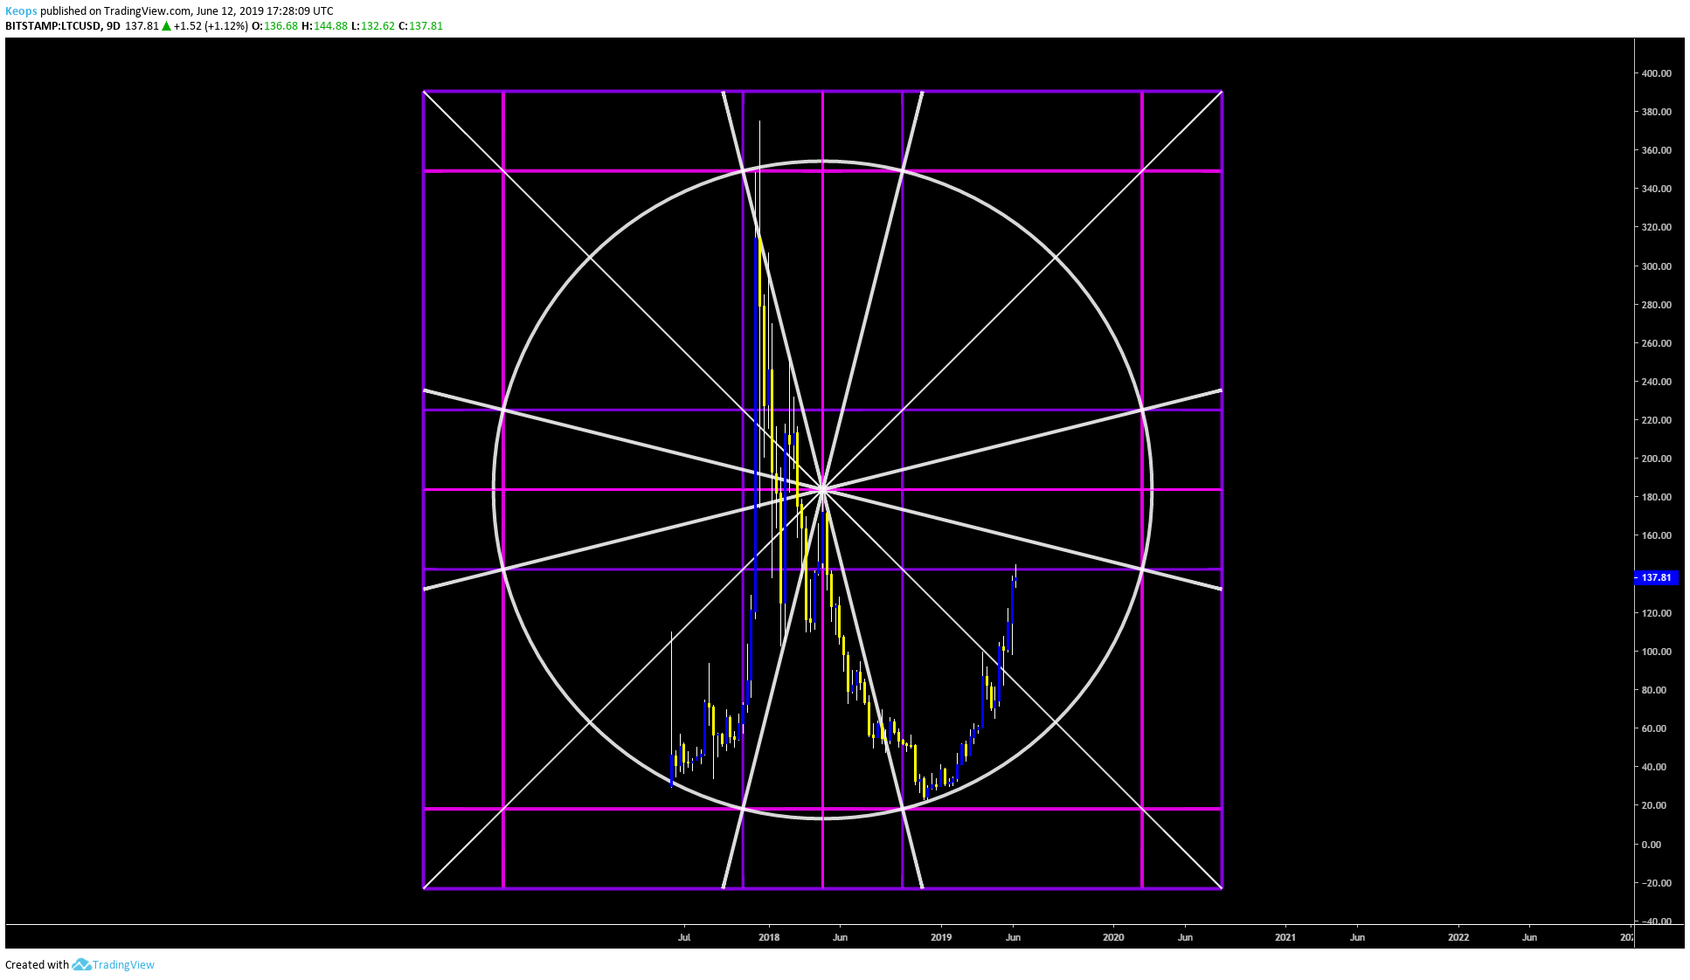Open the TradingView link beside Created with
This screenshot has width=1690, height=980.
coord(123,964)
